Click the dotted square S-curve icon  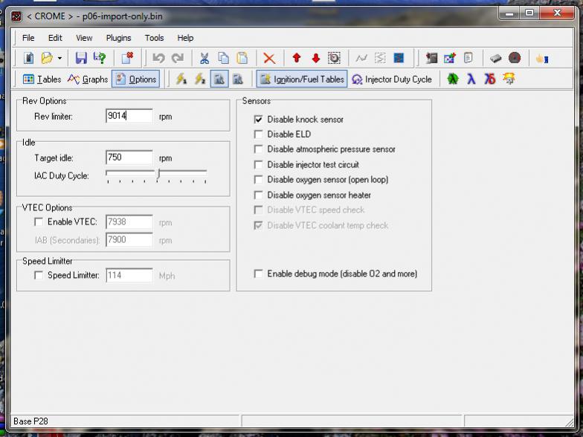380,58
